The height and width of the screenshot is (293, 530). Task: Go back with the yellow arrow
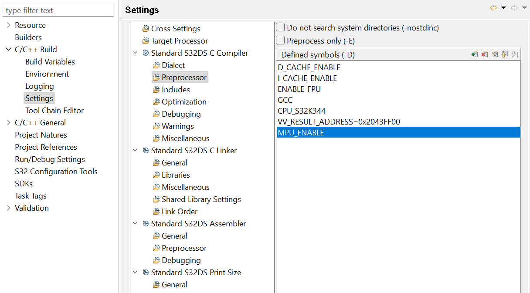click(x=493, y=8)
